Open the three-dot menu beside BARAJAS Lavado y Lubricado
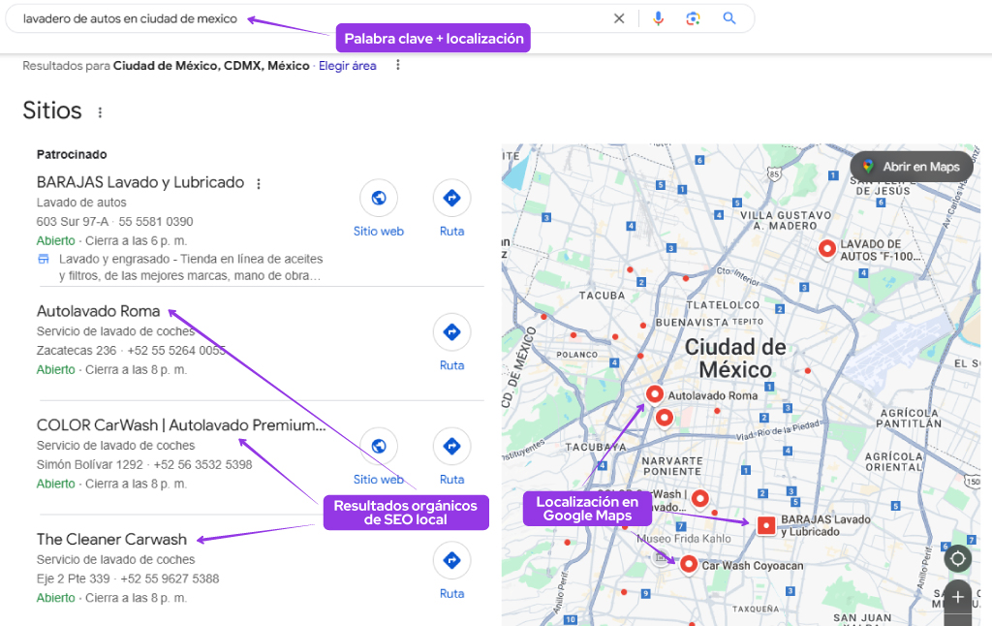Screen dimensions: 992x626 (258, 183)
